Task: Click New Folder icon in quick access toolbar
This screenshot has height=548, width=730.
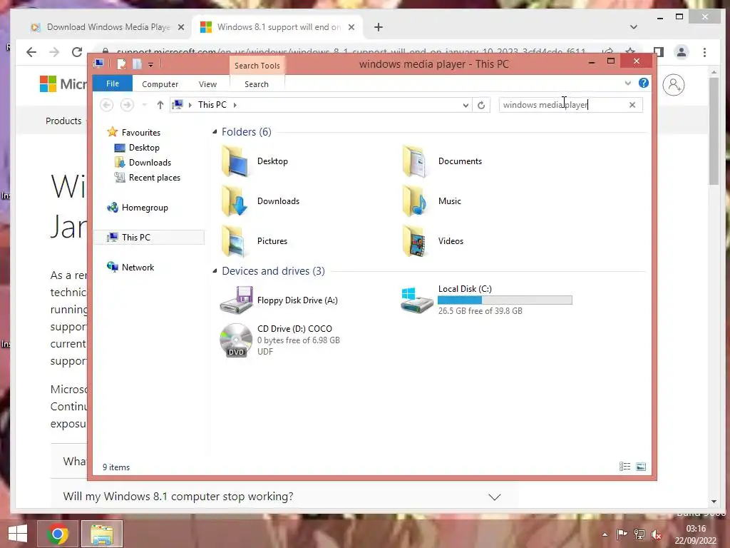Action: pyautogui.click(x=137, y=64)
